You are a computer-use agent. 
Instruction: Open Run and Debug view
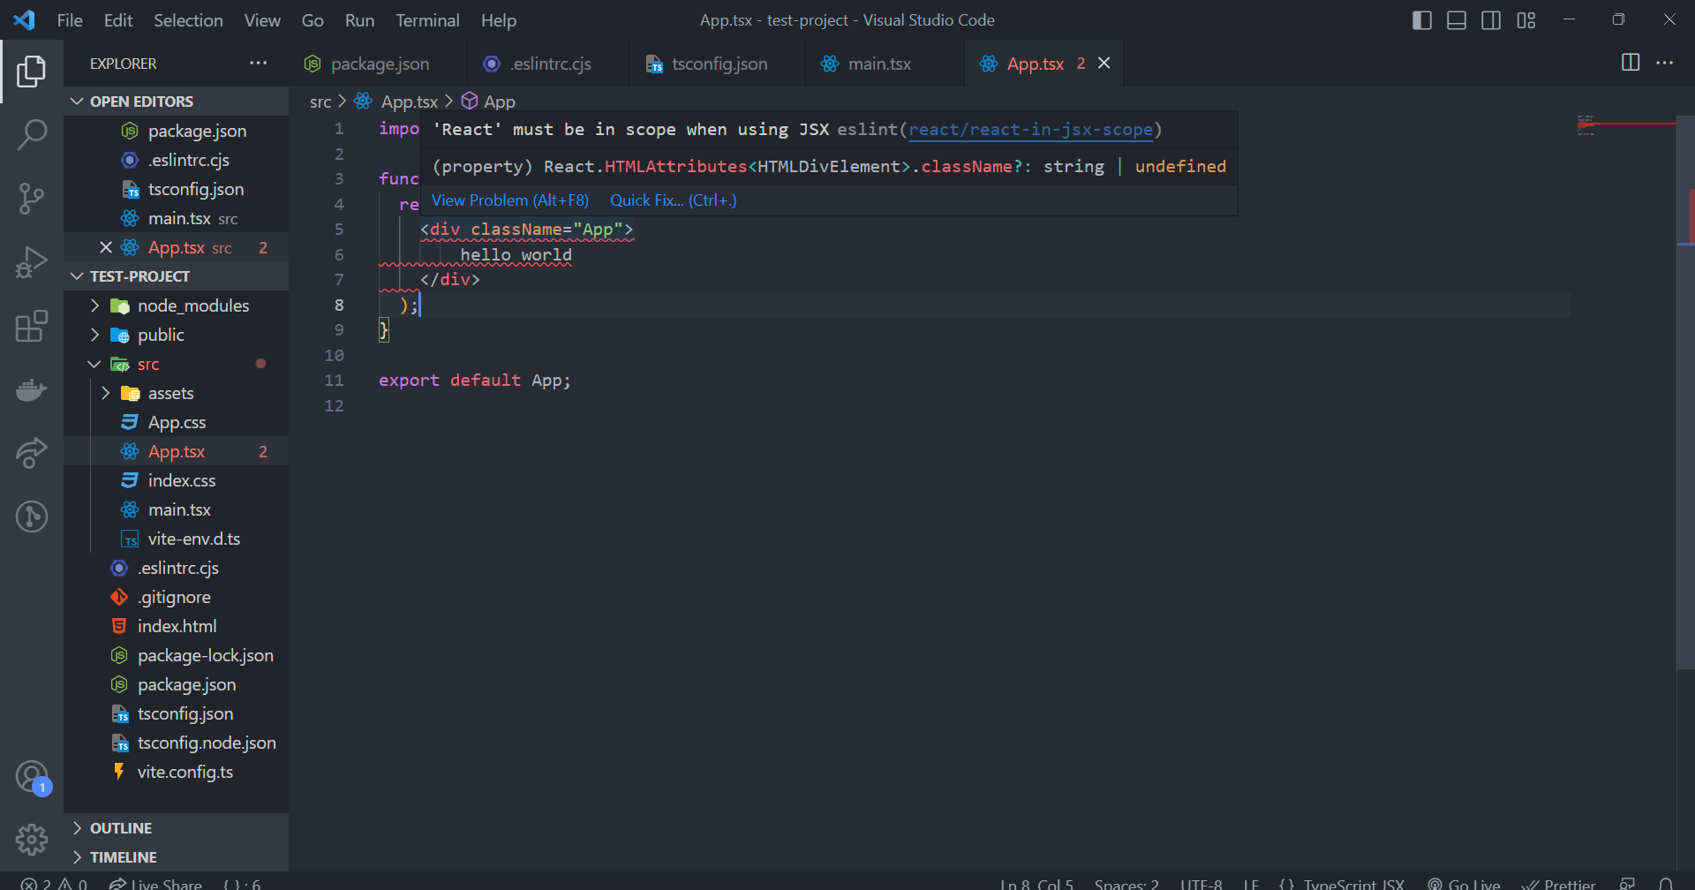click(x=32, y=262)
